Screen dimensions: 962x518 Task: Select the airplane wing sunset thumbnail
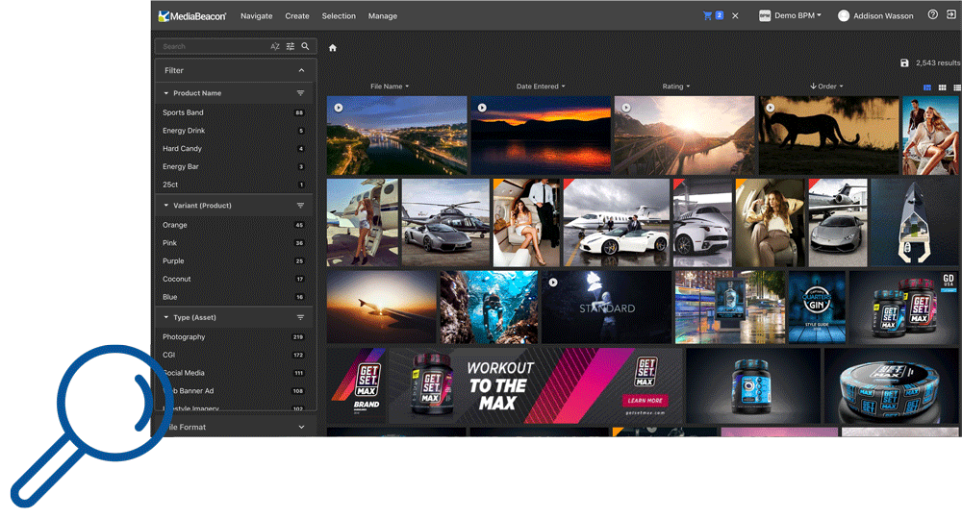pos(382,308)
